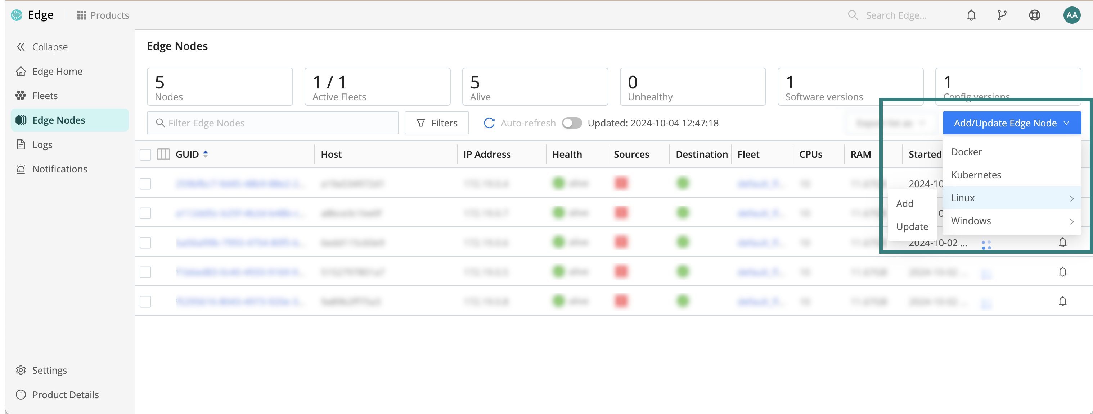
Task: Click the Filters button
Action: tap(437, 123)
